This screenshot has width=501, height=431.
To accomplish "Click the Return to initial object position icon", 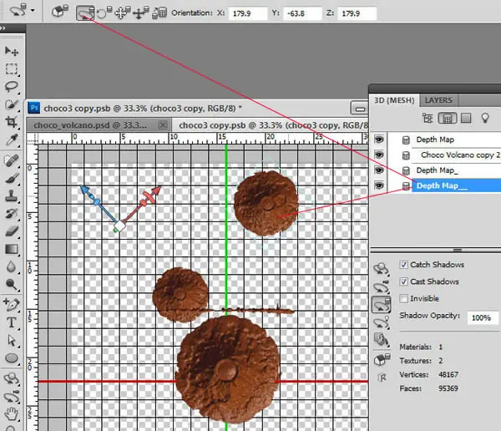I will [x=60, y=13].
